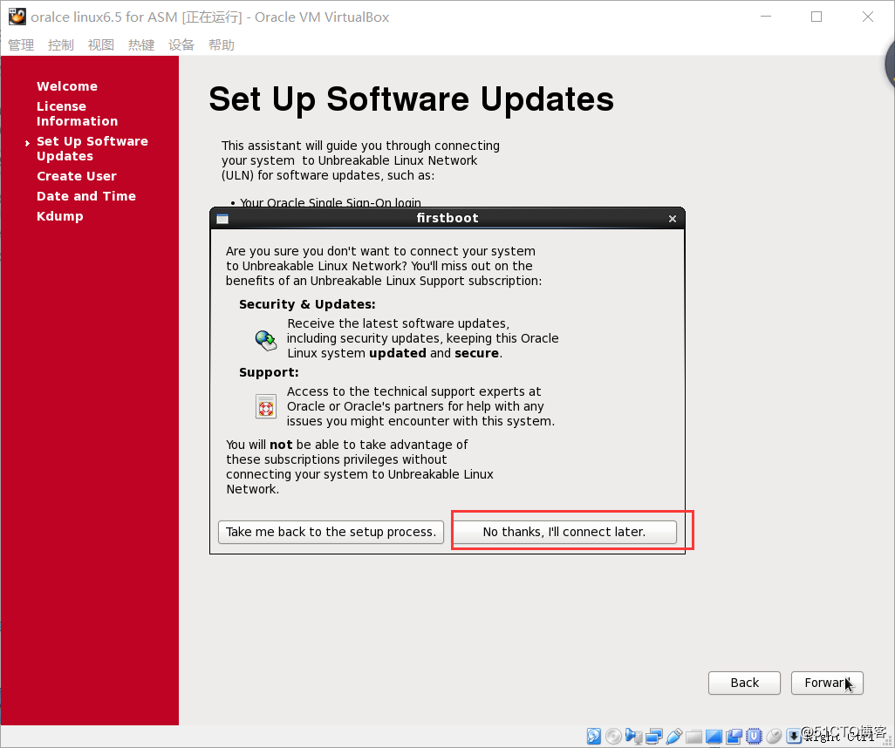Select Kdump in the sidebar
This screenshot has width=895, height=748.
pyautogui.click(x=60, y=216)
